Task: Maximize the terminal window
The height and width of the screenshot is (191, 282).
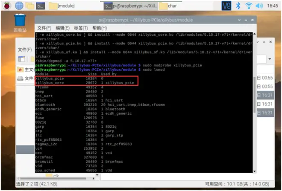Action: (x=246, y=20)
